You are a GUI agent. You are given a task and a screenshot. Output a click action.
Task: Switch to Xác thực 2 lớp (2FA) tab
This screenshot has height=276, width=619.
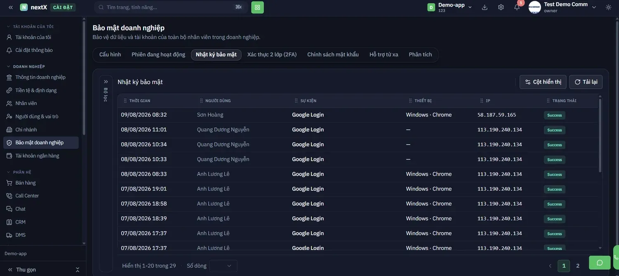272,55
